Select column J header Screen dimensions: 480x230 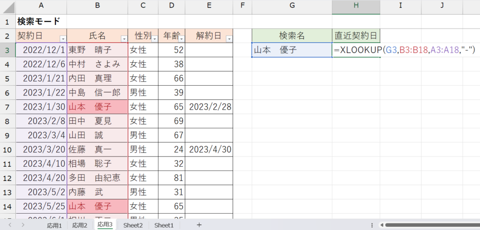pos(442,7)
